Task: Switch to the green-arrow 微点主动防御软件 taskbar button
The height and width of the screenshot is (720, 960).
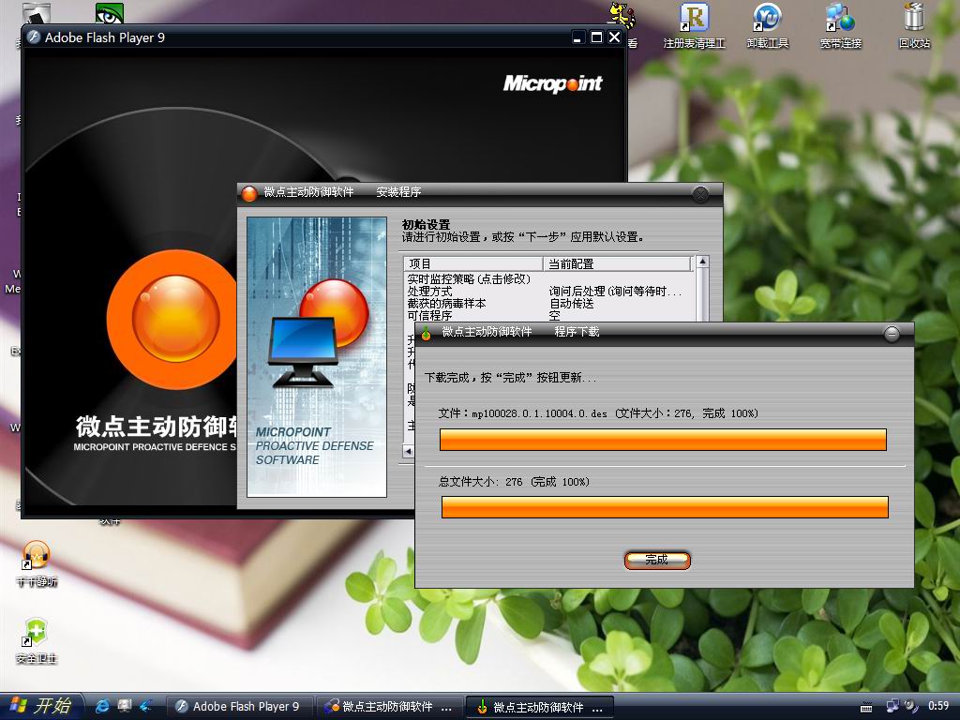Action: pyautogui.click(x=541, y=707)
